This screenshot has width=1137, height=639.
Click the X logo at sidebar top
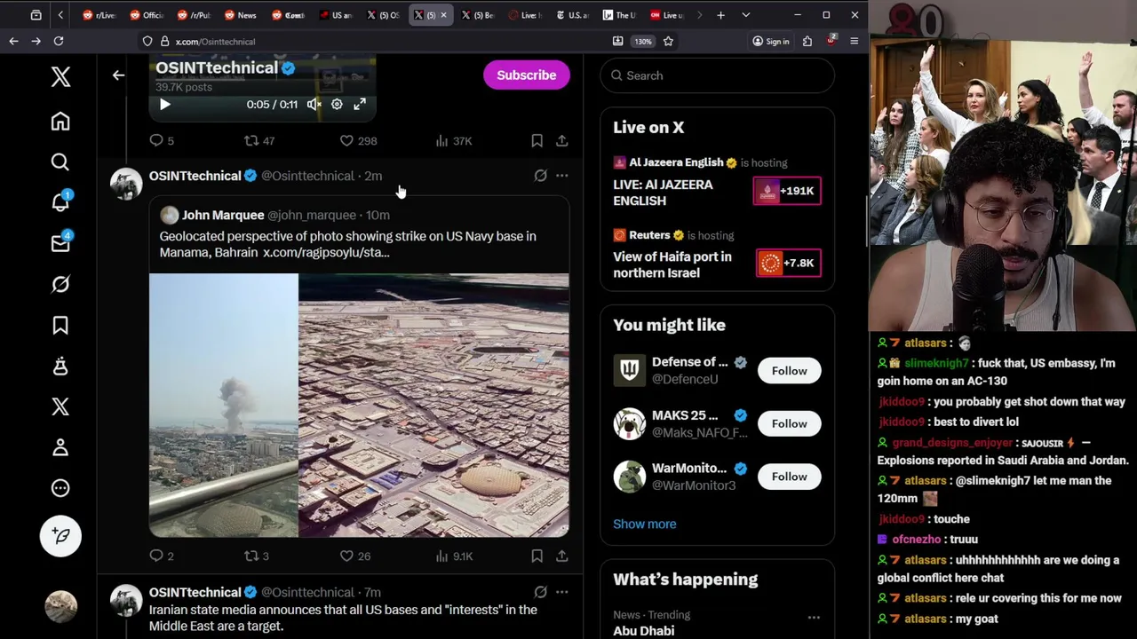tap(60, 76)
